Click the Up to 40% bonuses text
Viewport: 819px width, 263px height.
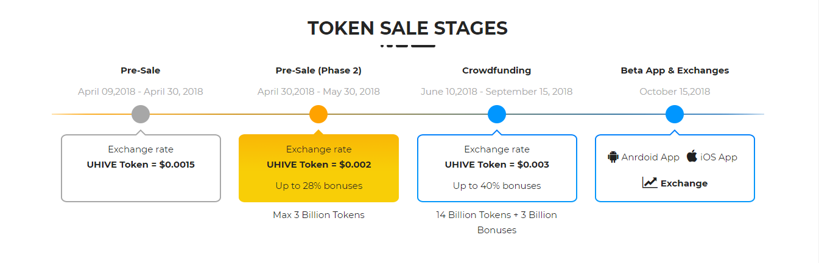[x=497, y=186]
